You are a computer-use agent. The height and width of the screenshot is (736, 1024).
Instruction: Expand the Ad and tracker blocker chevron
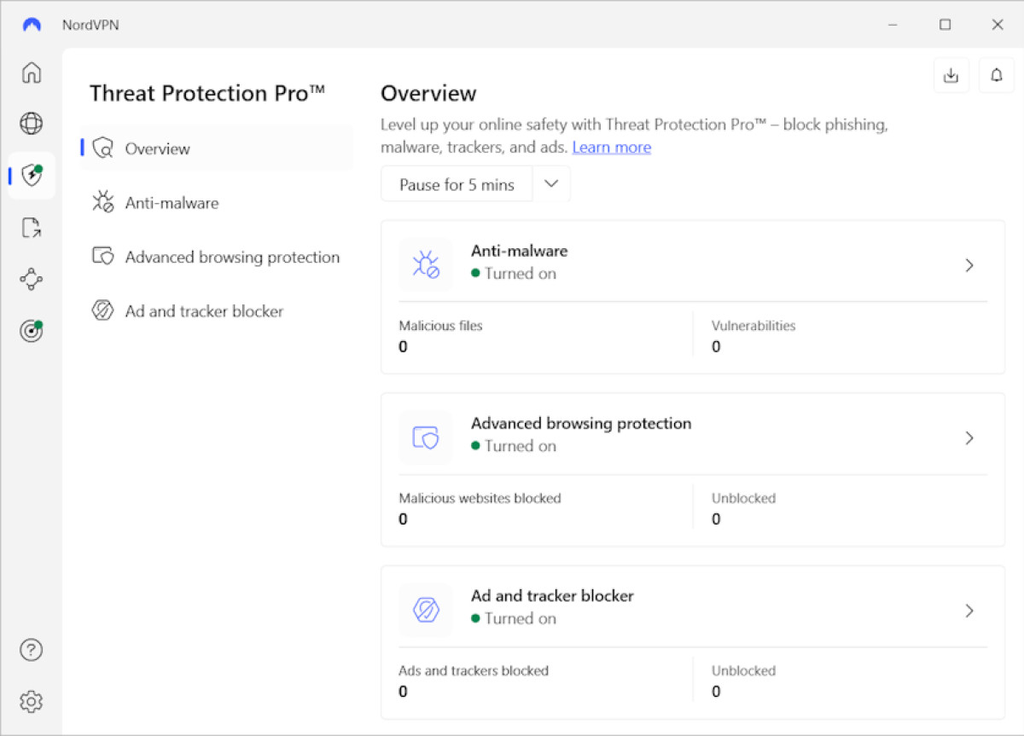pos(969,611)
